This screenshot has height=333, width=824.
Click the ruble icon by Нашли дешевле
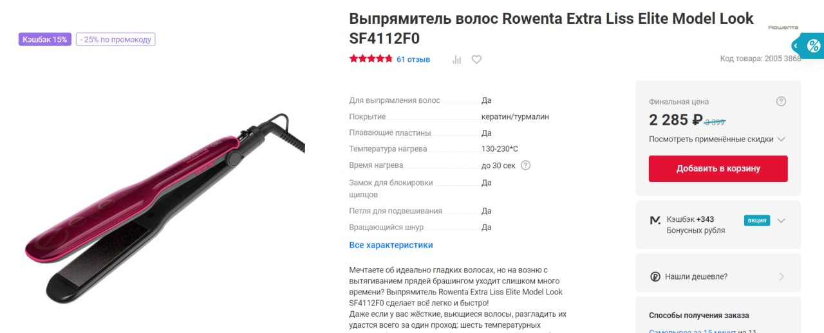[x=655, y=276]
